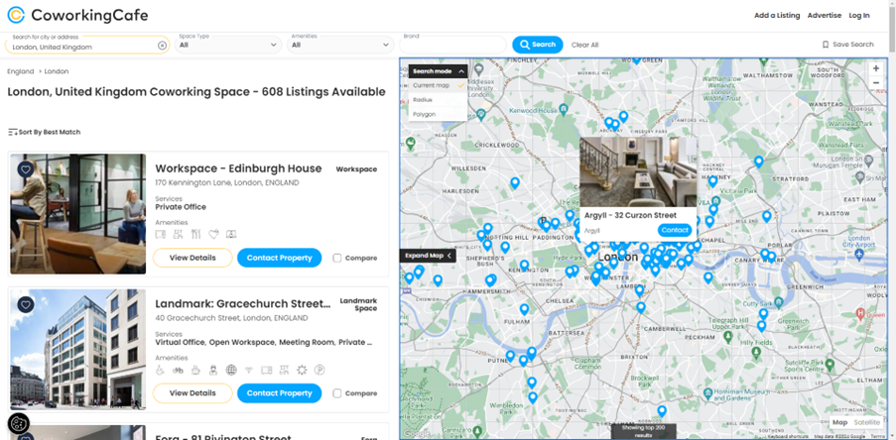896x440 pixels.
Task: View Details for Landmark: Gracechurch Street
Action: (192, 393)
